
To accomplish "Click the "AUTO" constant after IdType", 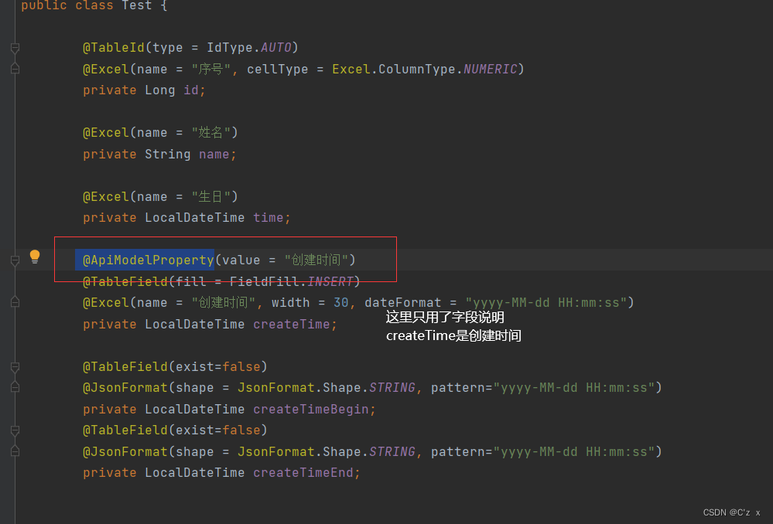I will [276, 48].
